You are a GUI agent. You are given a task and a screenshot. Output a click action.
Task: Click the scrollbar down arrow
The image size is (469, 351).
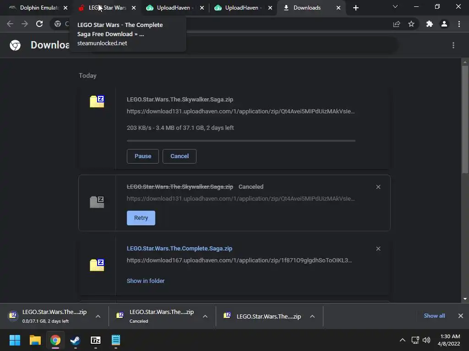[x=465, y=299]
